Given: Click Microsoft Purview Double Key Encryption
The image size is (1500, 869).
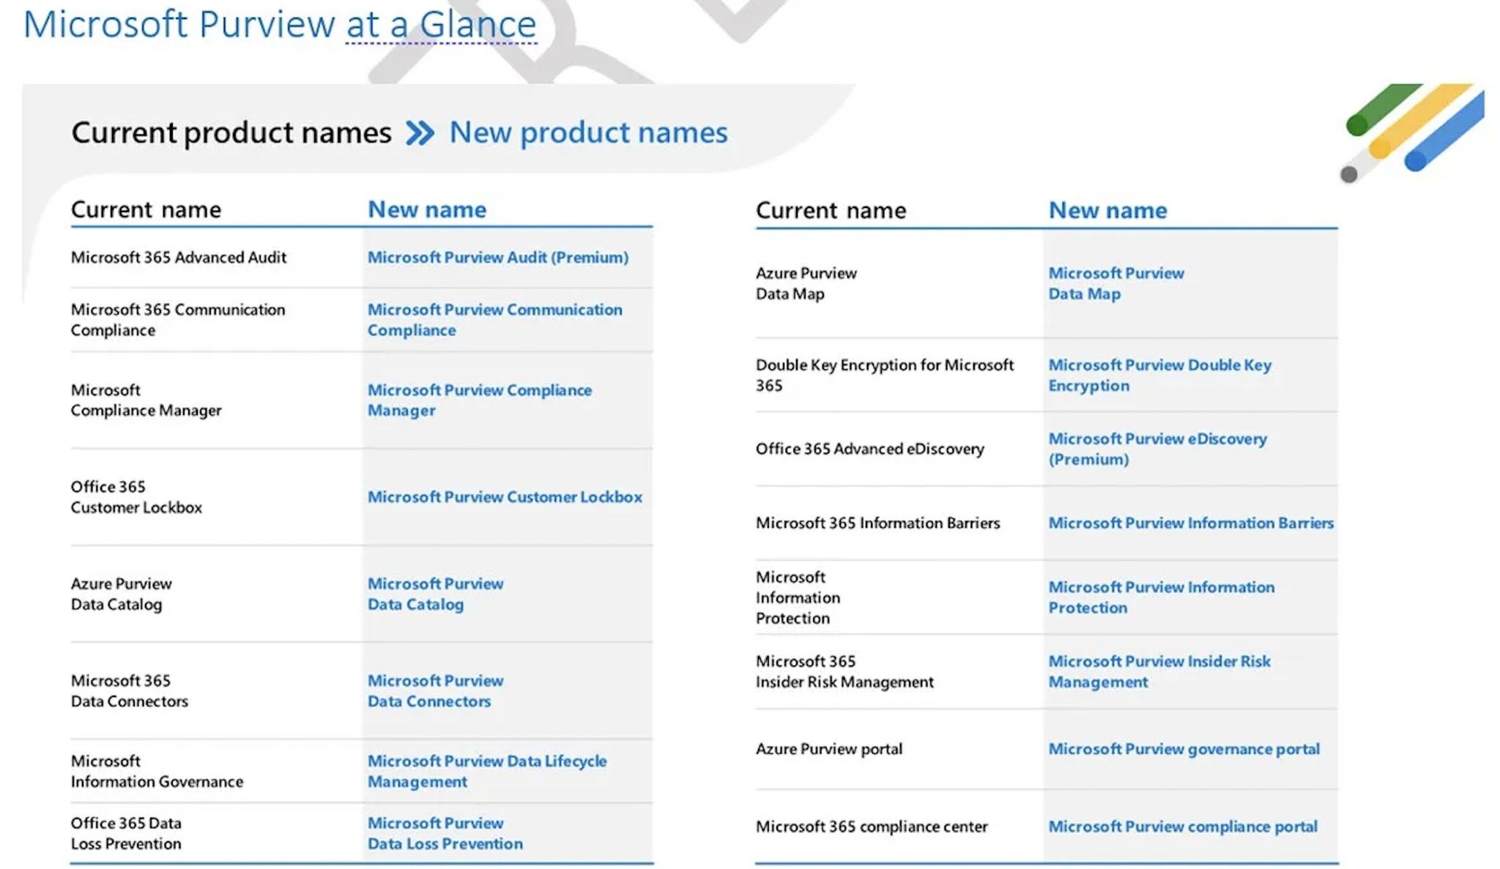Looking at the screenshot, I should pos(1160,375).
